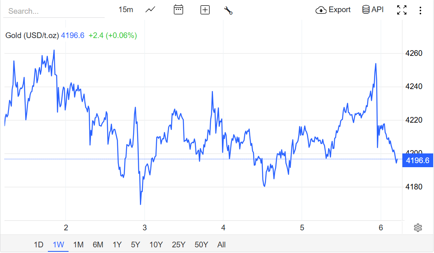Click in the Search input field
The height and width of the screenshot is (253, 434).
click(54, 11)
